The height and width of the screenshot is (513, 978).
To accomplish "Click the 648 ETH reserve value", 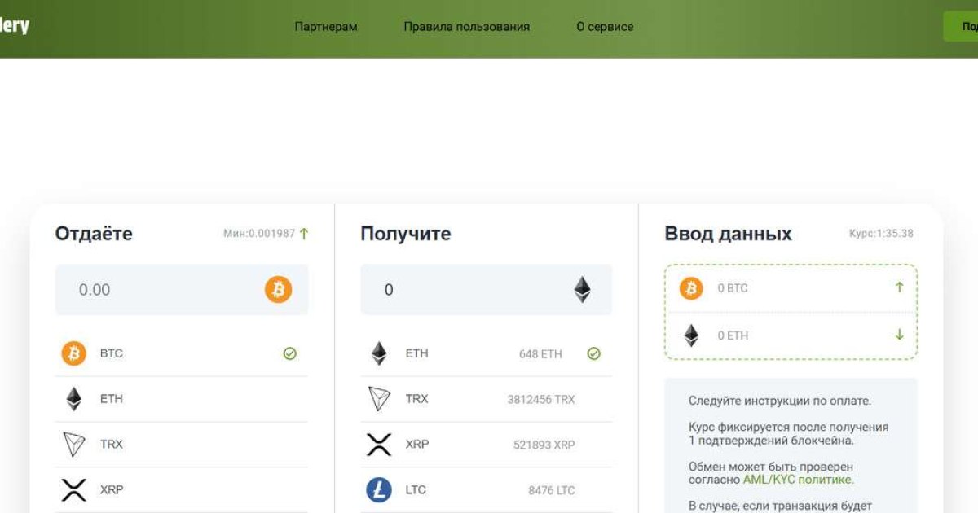I will (540, 354).
